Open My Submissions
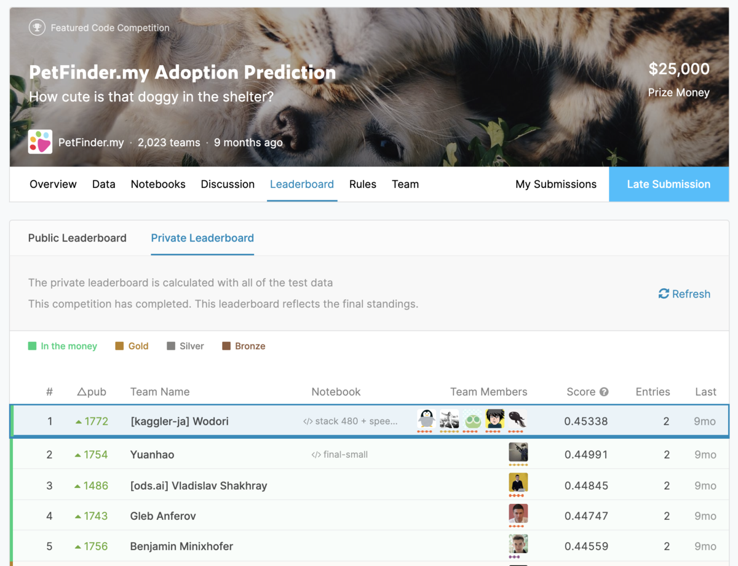 (x=556, y=184)
